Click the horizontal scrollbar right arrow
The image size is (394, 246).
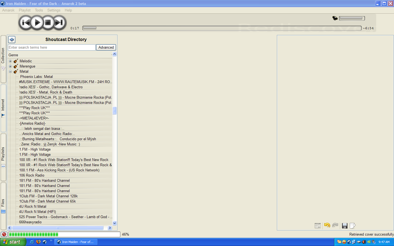pyautogui.click(x=110, y=228)
